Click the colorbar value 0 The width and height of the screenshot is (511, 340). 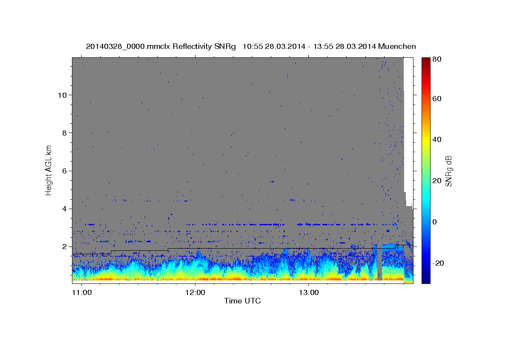pyautogui.click(x=436, y=222)
